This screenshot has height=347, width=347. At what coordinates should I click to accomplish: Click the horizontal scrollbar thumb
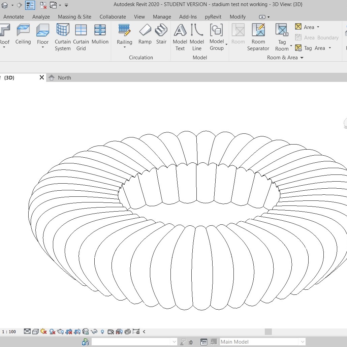tap(268, 332)
